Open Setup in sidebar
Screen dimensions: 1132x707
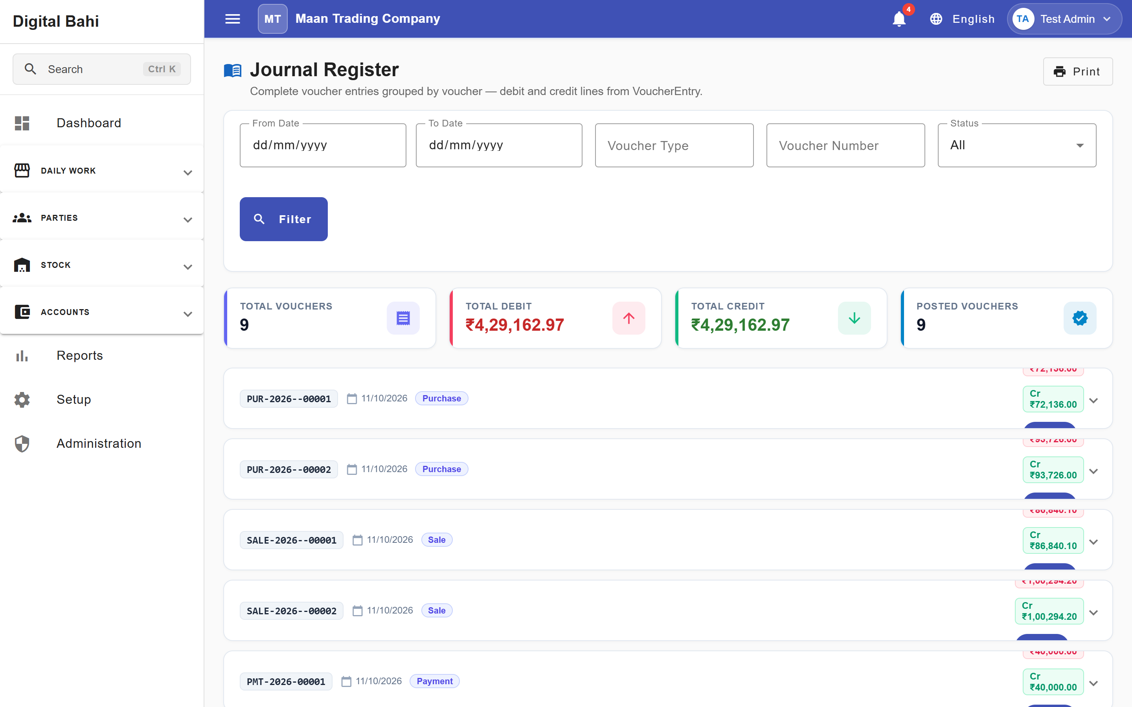101,400
